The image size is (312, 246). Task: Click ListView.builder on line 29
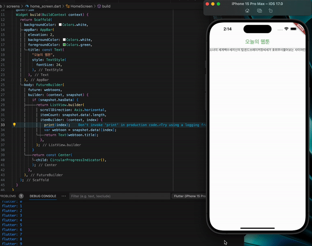click(66, 105)
